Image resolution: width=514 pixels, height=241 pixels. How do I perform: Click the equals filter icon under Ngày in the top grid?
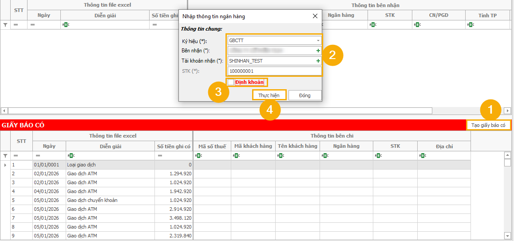coord(32,24)
